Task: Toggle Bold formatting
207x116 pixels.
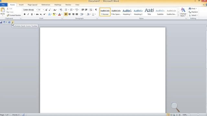Action: (x=25, y=14)
